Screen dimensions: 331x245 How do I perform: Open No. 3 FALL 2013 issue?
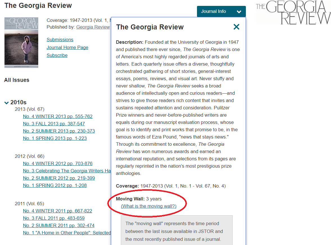pos(54,124)
